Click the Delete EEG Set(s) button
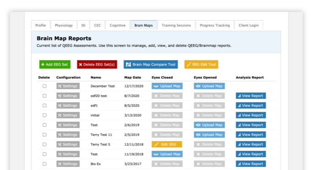Viewport: 313px width, 170px height. coord(97,64)
